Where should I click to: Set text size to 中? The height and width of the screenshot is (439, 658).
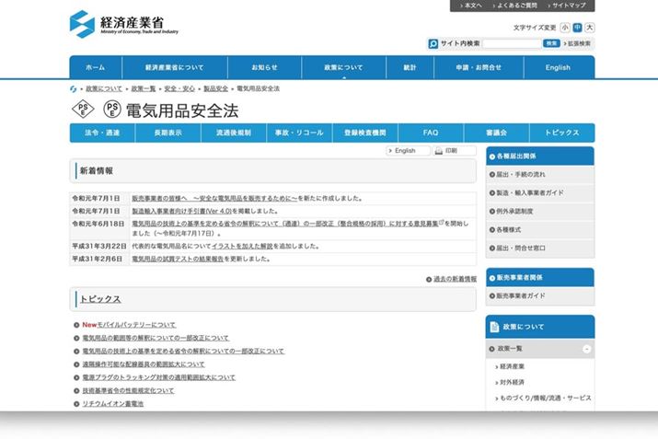(577, 28)
